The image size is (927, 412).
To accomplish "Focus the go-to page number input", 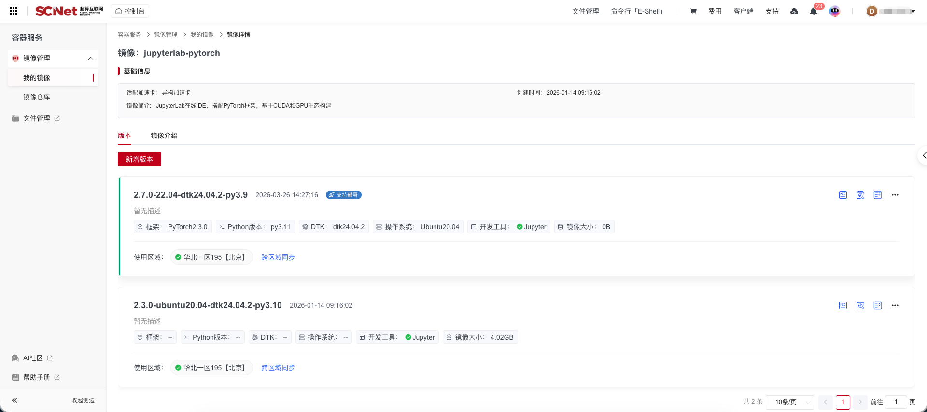I will pyautogui.click(x=896, y=402).
